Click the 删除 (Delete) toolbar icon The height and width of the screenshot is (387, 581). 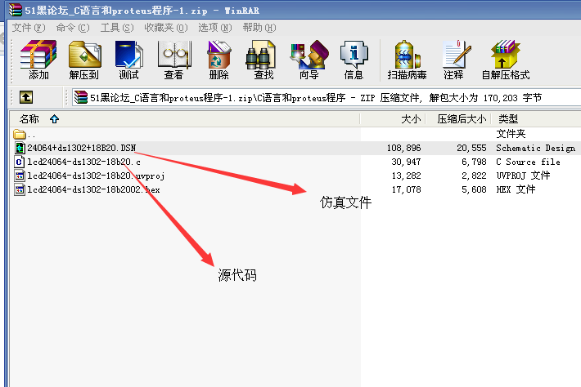click(218, 55)
